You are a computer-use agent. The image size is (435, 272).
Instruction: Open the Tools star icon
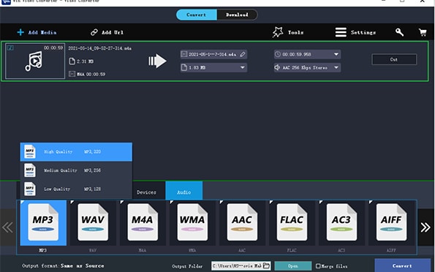278,32
